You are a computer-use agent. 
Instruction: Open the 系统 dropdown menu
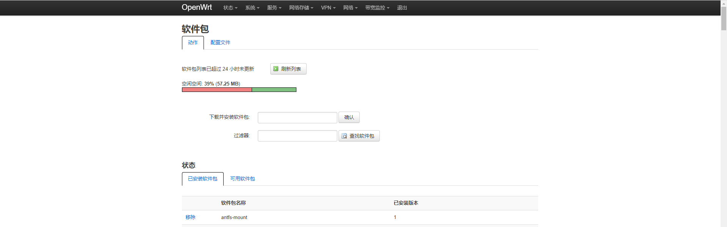click(252, 8)
